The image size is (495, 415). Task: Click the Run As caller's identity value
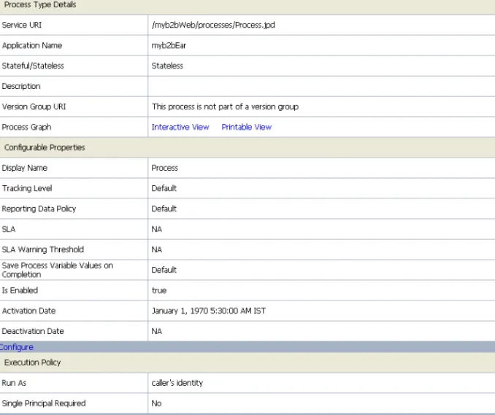pyautogui.click(x=177, y=383)
